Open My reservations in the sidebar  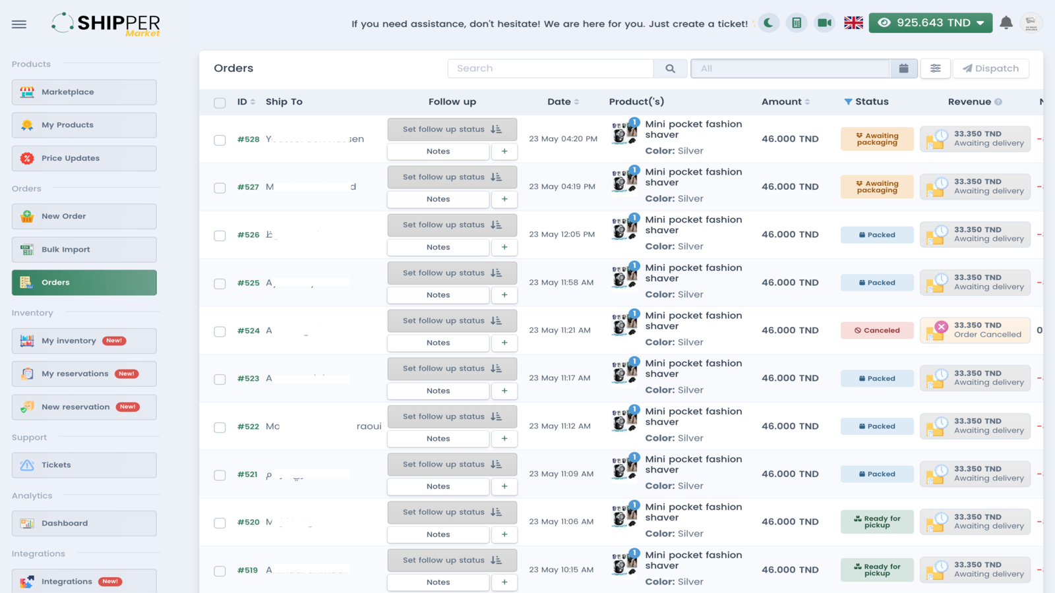(x=84, y=374)
